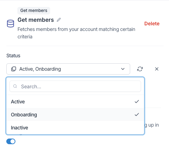Viewport: 169px width, 147px height.
Task: Click the Status field label
Action: pos(13,56)
